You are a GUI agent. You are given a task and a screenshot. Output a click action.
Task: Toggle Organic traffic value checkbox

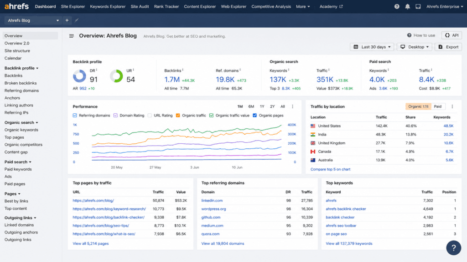click(x=211, y=115)
